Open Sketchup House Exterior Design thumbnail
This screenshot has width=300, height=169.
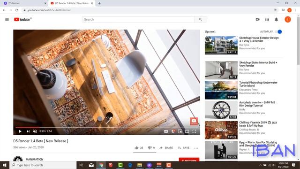coord(221,46)
